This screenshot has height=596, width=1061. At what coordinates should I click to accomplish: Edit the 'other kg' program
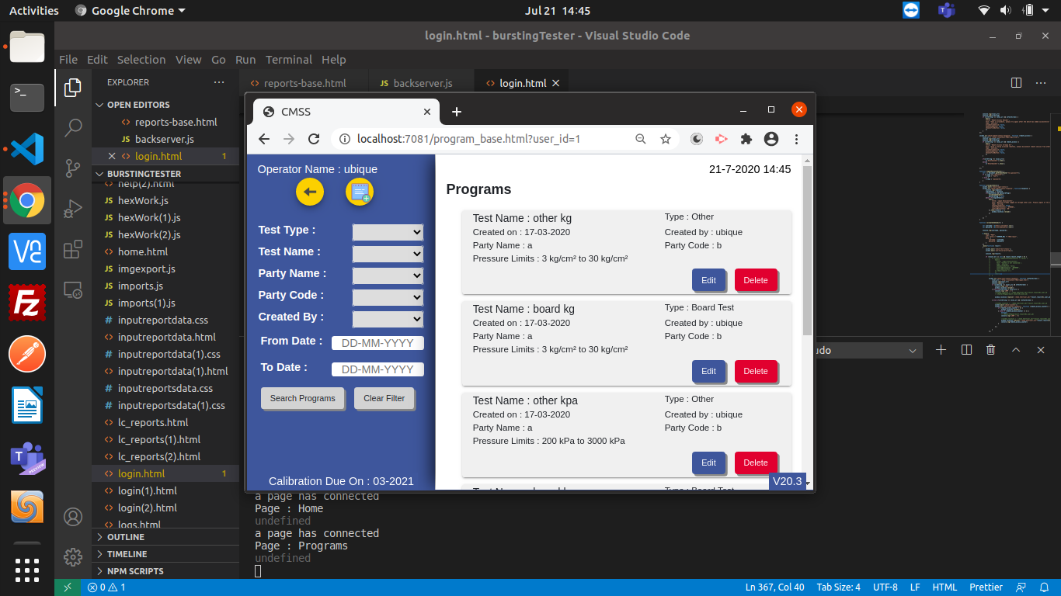coord(708,279)
